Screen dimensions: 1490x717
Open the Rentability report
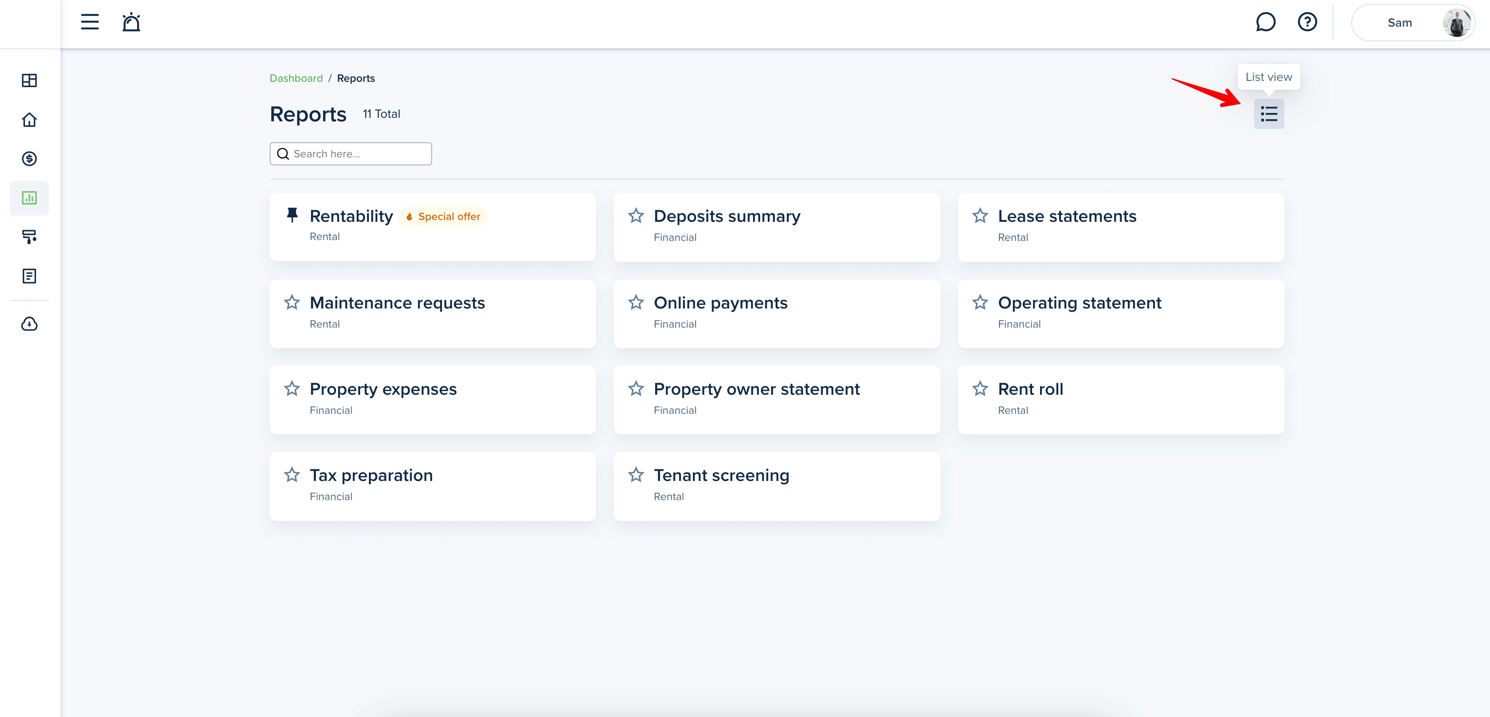pyautogui.click(x=433, y=227)
